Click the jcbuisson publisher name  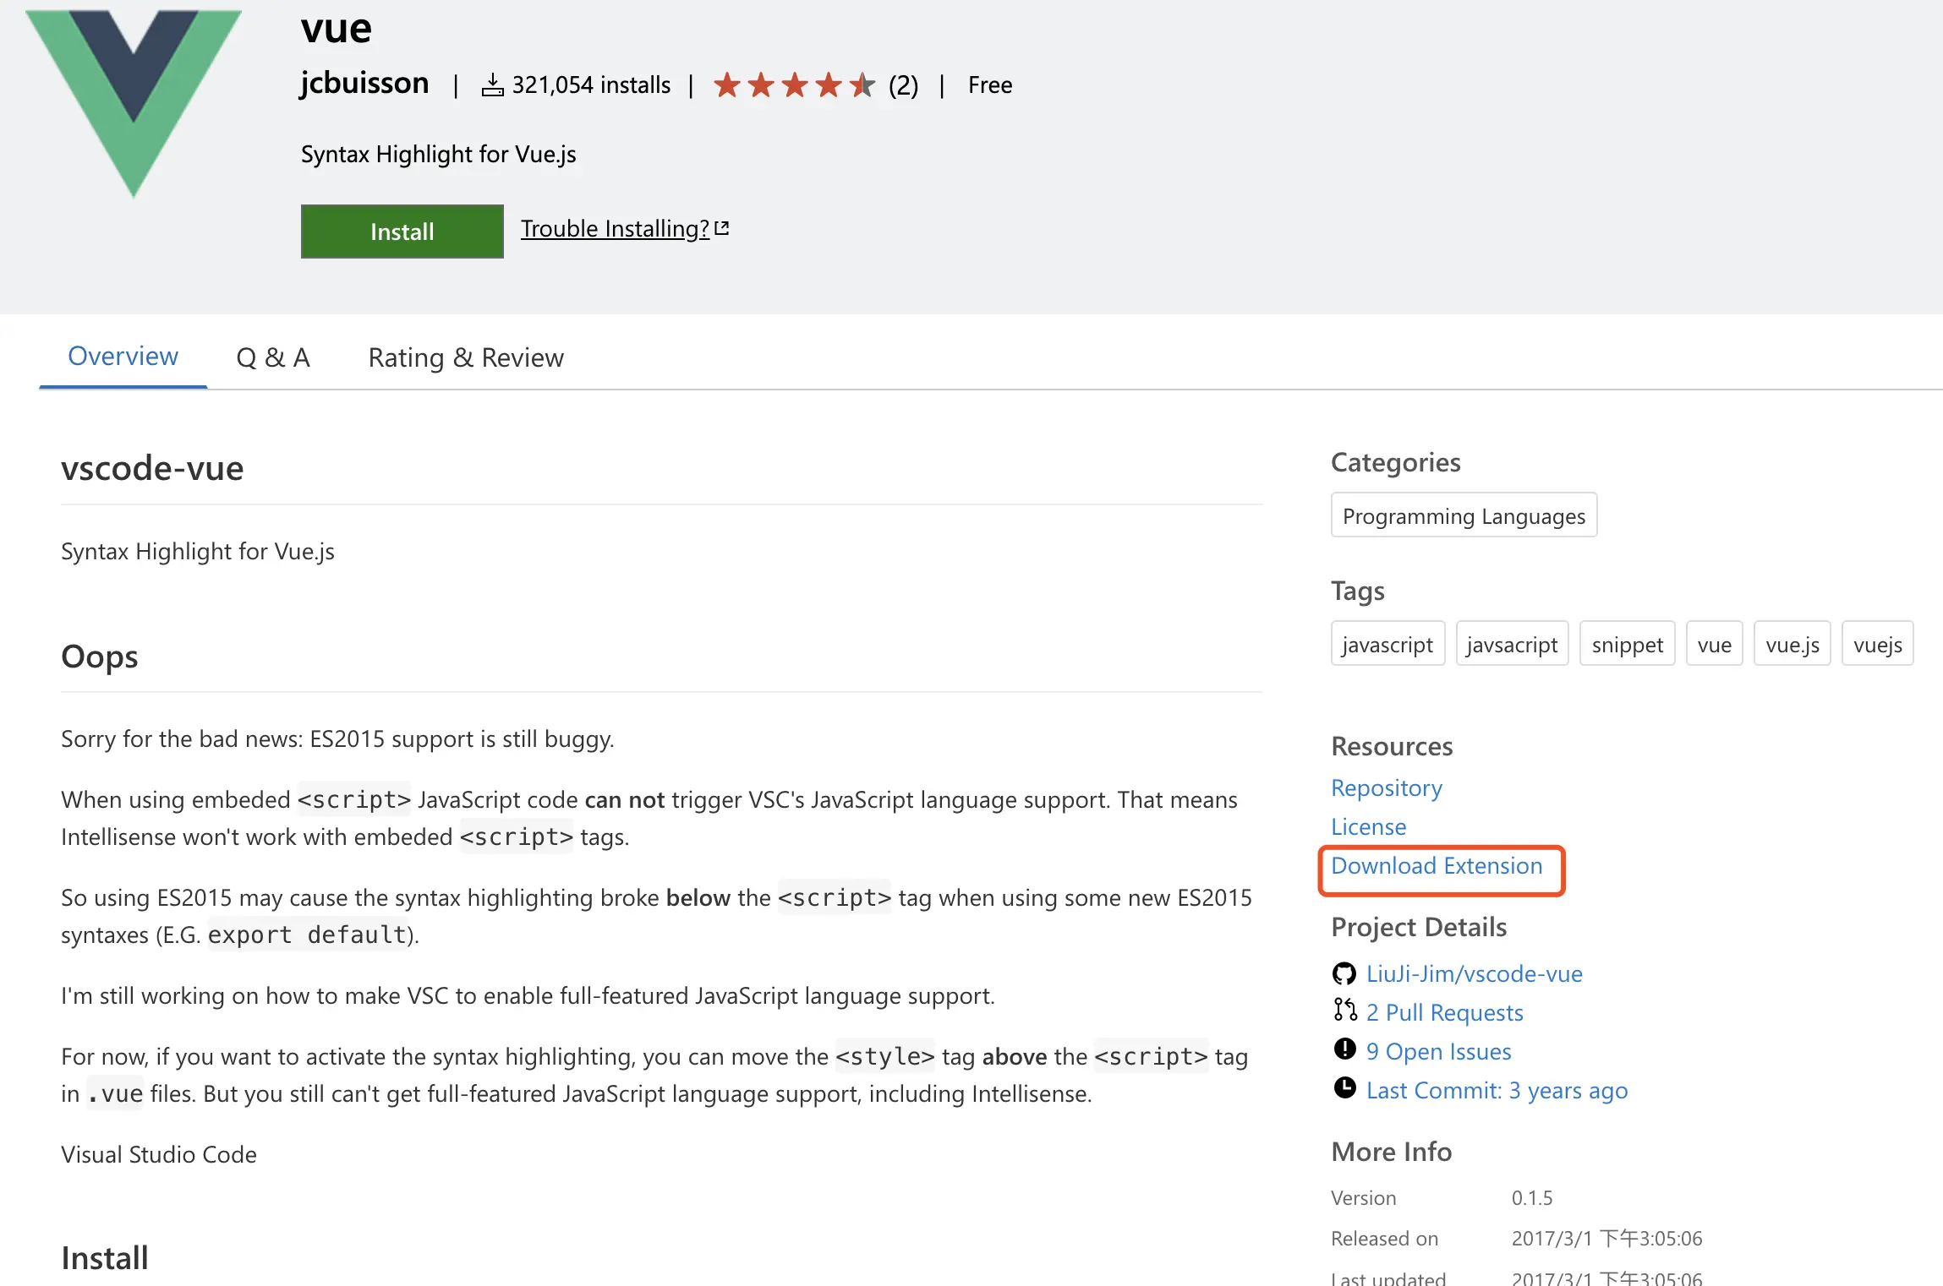(364, 84)
